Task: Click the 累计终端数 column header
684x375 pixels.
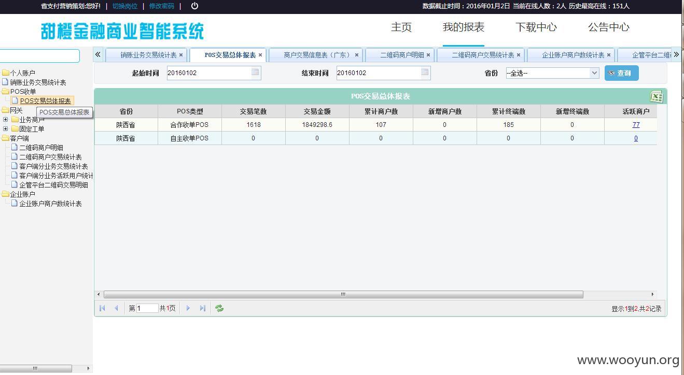Action: point(509,111)
